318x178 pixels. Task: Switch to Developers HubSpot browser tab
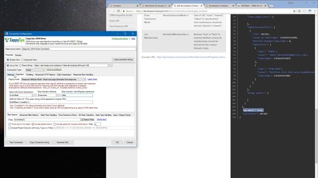(x=220, y=6)
